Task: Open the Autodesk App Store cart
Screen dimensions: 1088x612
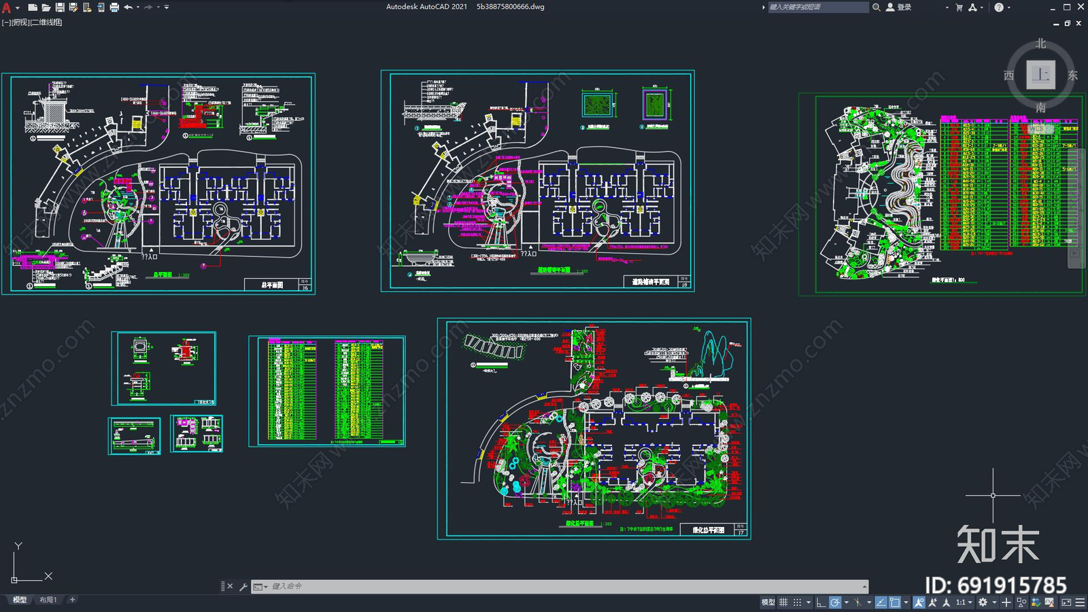Action: point(959,7)
